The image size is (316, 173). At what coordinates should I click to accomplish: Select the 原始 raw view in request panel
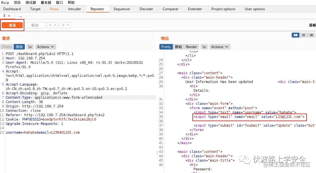19,47
